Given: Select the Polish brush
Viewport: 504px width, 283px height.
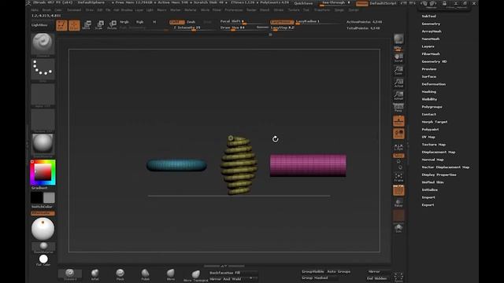Looking at the screenshot, I should (x=145, y=274).
